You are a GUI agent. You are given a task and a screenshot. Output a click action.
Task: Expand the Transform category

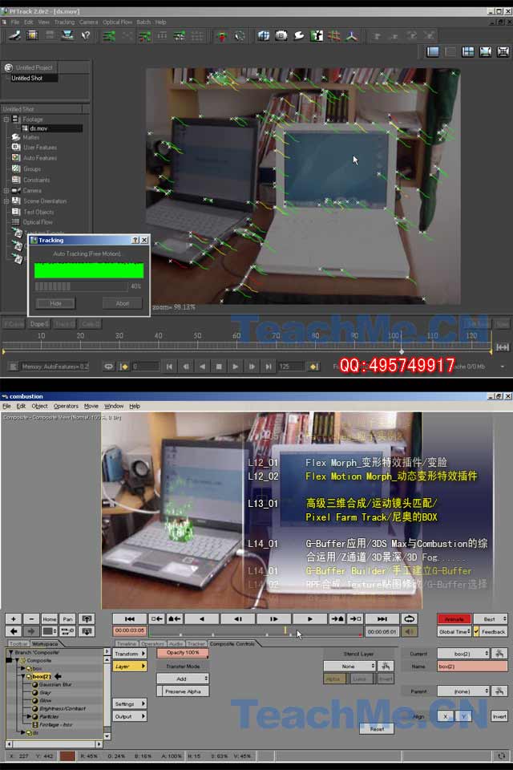130,654
